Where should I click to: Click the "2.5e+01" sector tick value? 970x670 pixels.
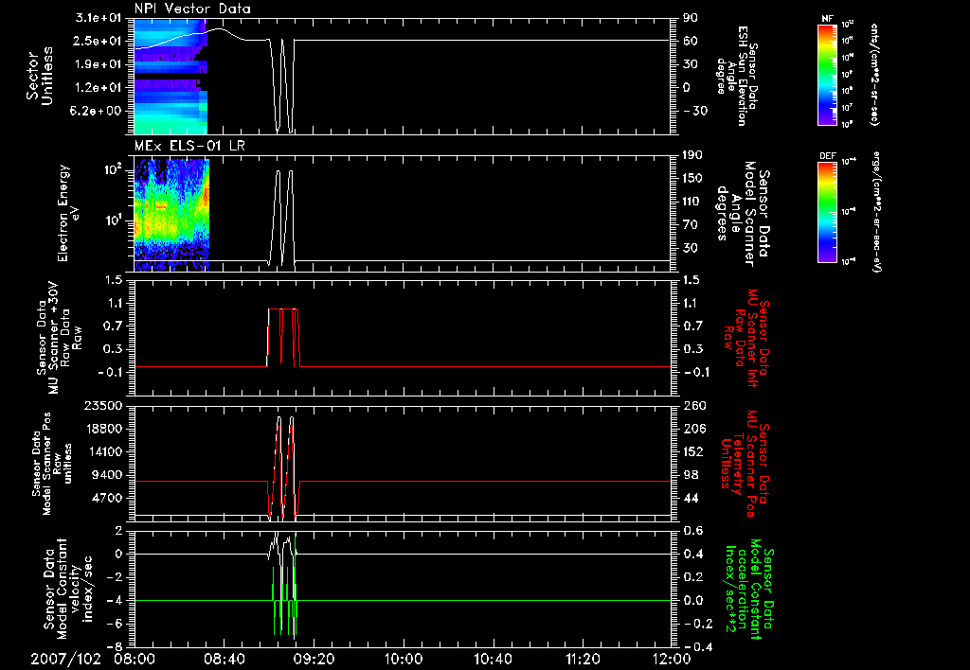[99, 41]
